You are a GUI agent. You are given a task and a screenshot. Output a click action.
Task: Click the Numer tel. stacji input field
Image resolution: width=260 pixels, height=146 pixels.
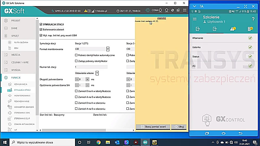click(91, 67)
